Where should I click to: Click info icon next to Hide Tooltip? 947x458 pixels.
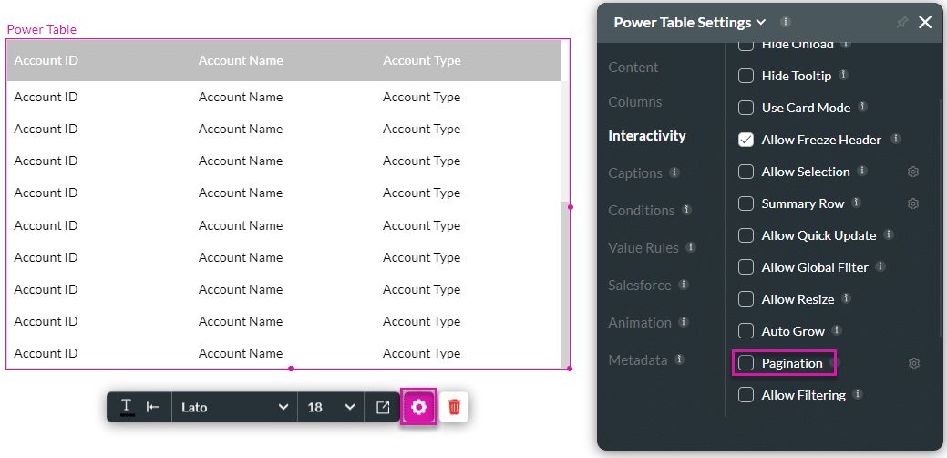click(844, 75)
